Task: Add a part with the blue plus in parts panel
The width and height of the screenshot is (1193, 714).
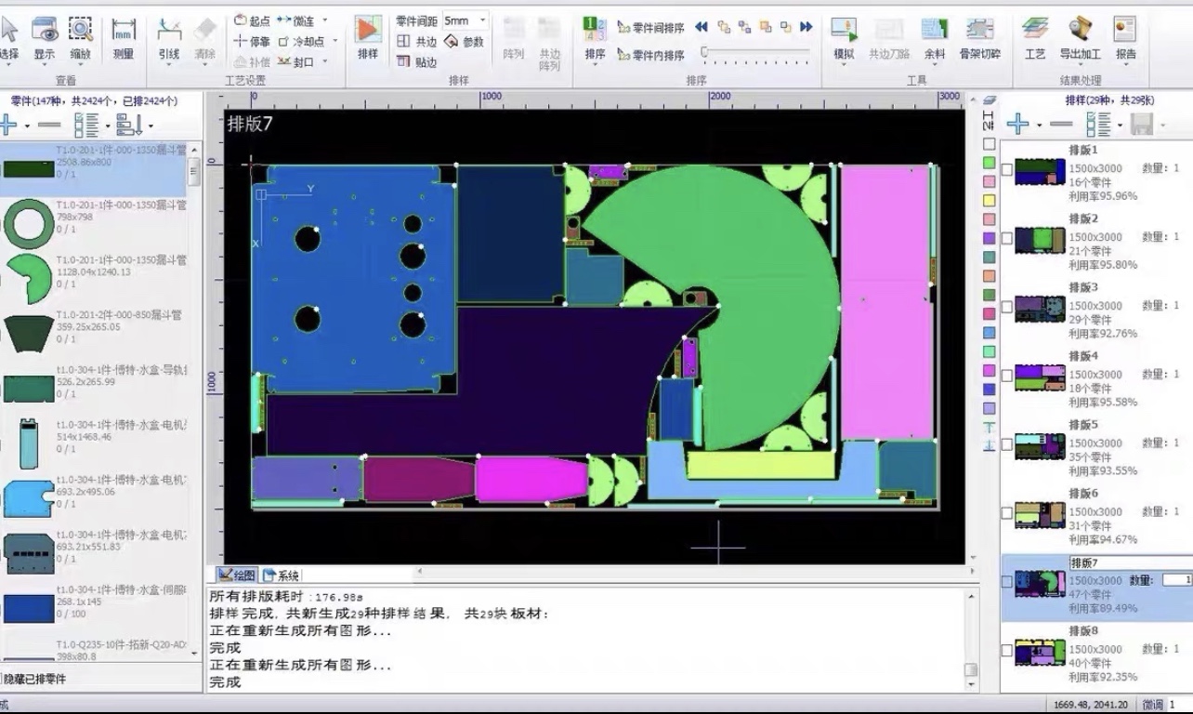Action: pyautogui.click(x=8, y=124)
